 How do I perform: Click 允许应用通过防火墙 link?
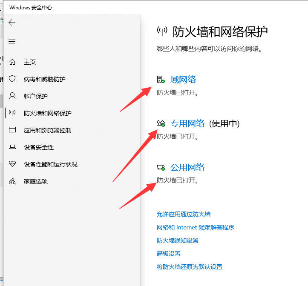(x=184, y=214)
